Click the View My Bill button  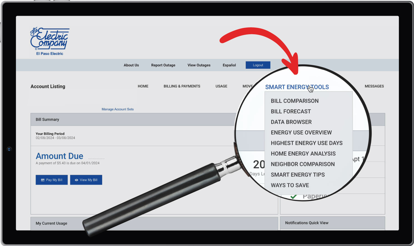pos(86,180)
